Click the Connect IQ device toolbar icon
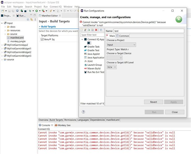The image size is (191, 154). click(25, 11)
